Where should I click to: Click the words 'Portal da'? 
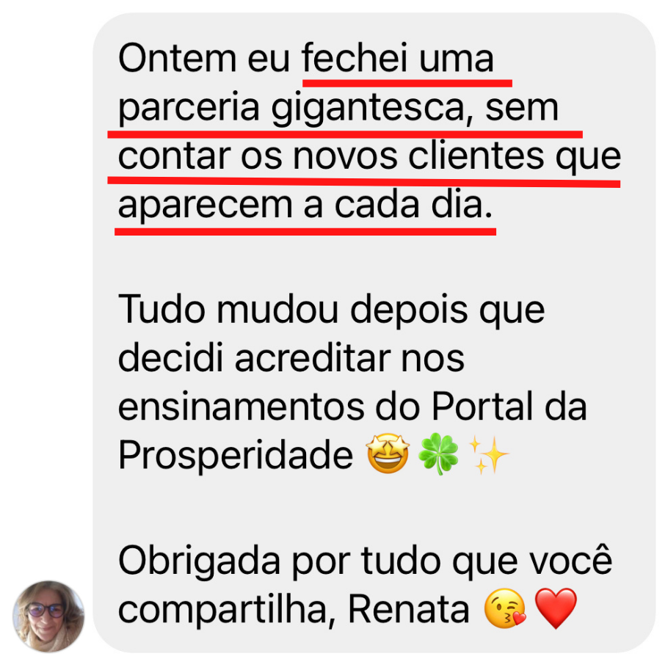[509, 407]
